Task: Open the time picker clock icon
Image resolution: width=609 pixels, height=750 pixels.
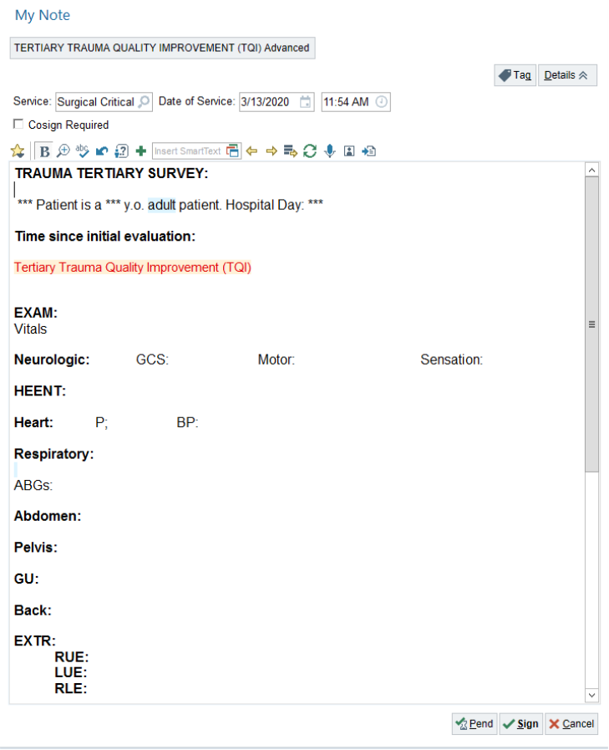Action: pyautogui.click(x=381, y=102)
